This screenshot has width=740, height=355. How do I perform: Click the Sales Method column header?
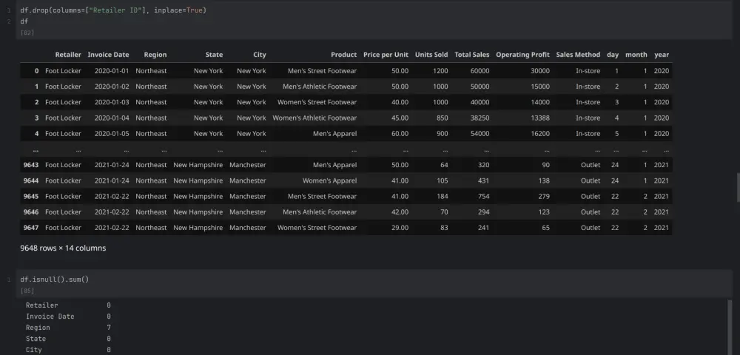point(578,55)
